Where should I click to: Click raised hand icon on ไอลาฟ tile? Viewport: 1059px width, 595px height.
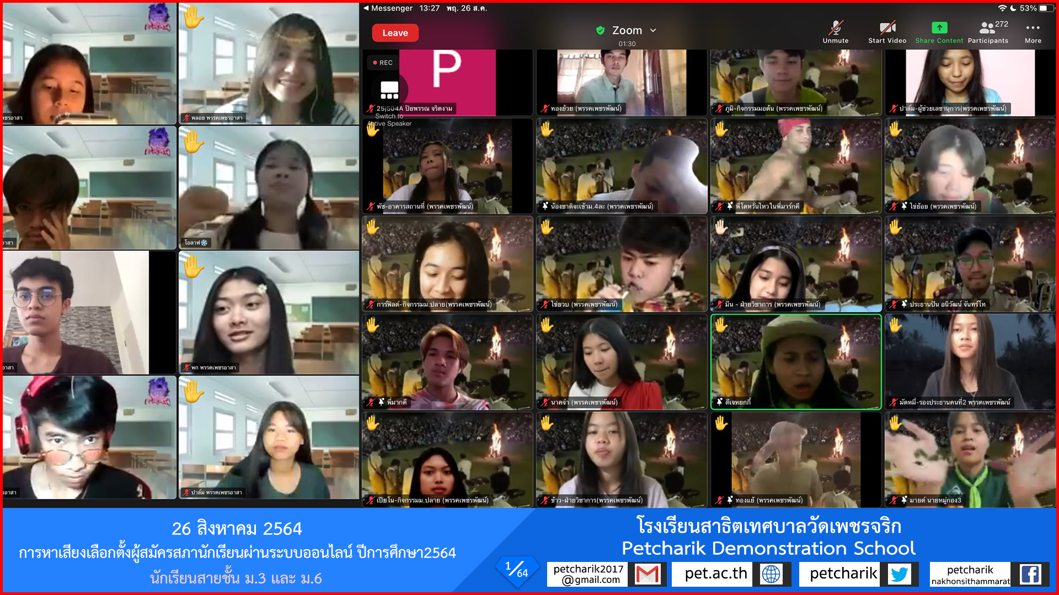192,142
